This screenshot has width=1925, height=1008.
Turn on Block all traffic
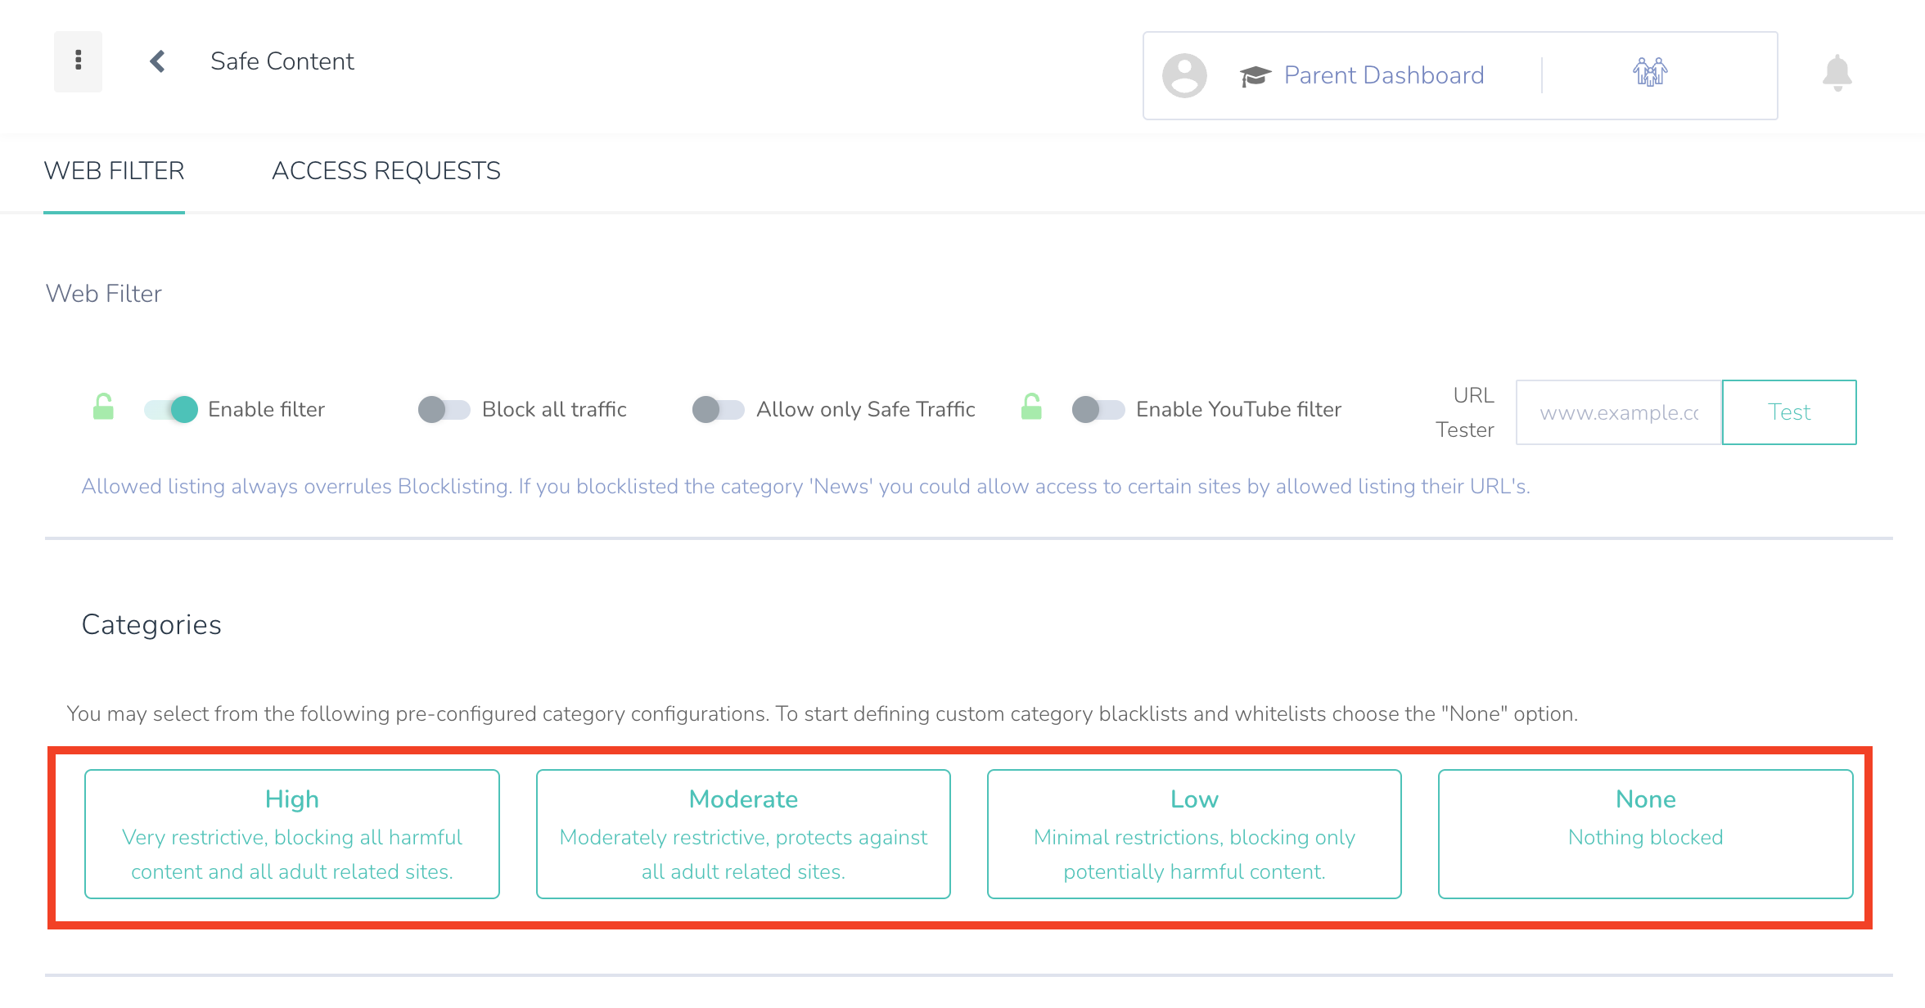444,409
